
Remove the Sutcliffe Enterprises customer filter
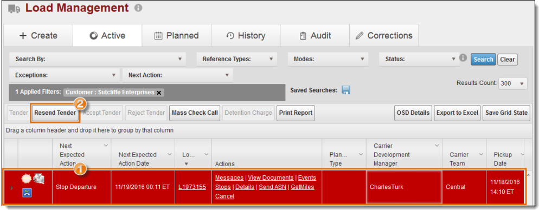coord(159,93)
